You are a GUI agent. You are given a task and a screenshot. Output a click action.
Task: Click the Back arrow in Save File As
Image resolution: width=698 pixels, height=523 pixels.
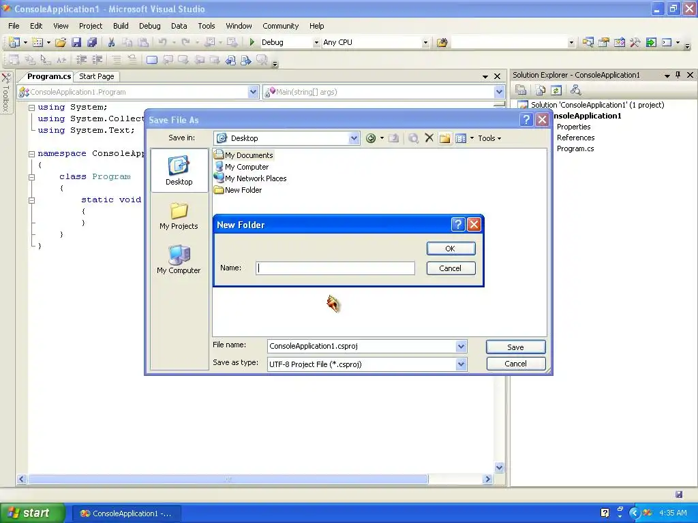(370, 138)
